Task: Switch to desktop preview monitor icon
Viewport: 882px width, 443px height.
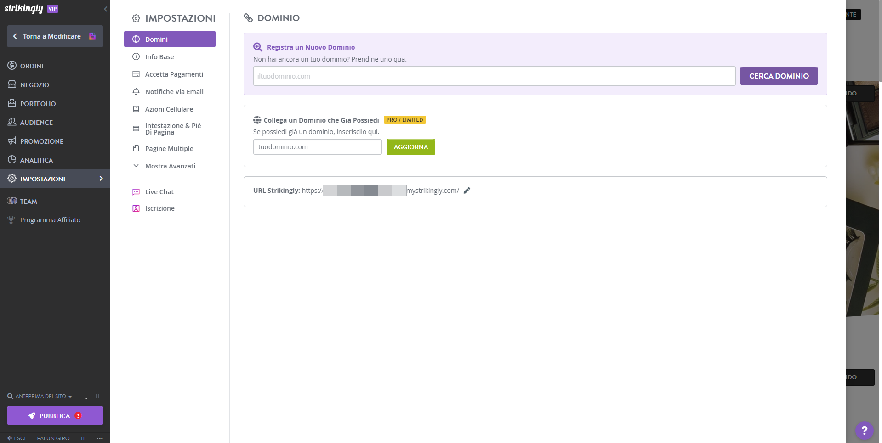Action: [x=86, y=396]
